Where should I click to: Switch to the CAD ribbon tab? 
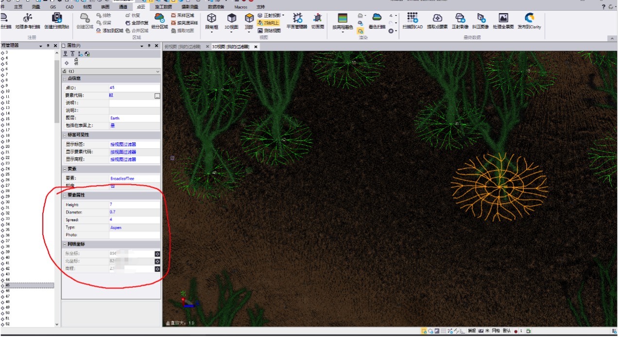(x=69, y=7)
